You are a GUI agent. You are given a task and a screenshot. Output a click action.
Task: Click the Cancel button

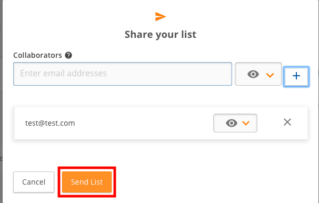click(34, 182)
